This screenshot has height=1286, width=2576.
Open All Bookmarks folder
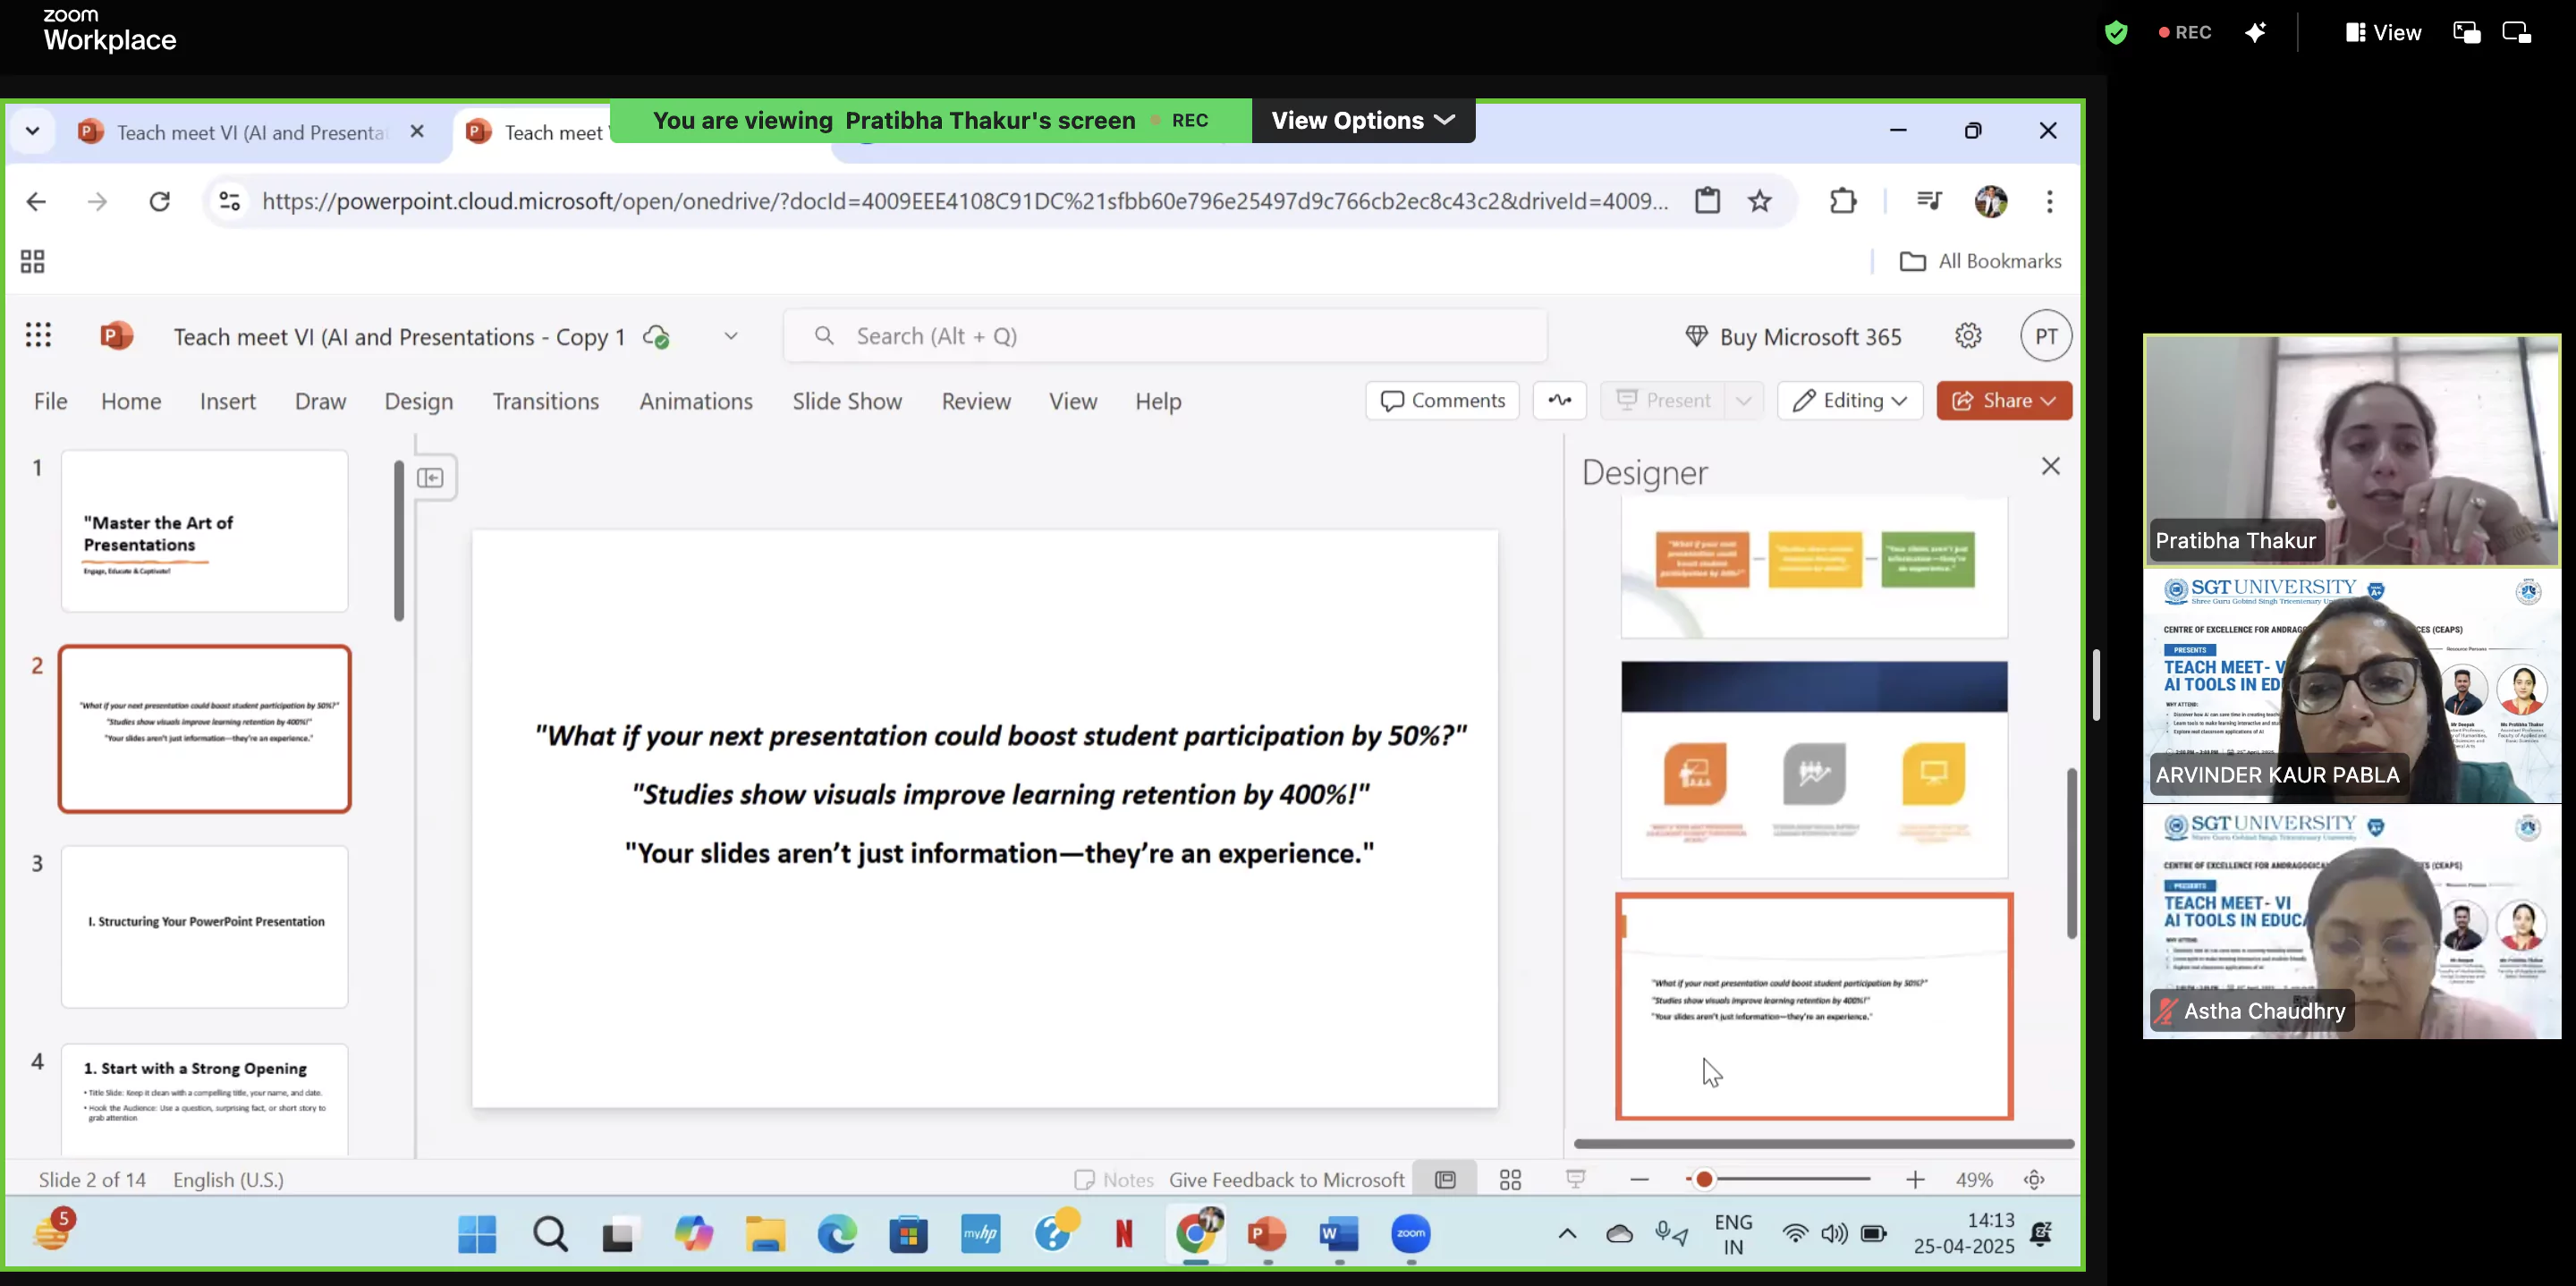1981,261
